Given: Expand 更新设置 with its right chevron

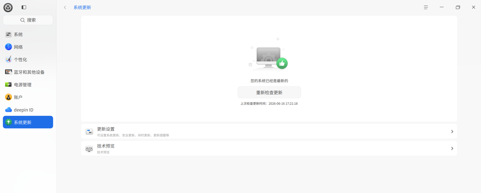Looking at the screenshot, I should coord(452,131).
